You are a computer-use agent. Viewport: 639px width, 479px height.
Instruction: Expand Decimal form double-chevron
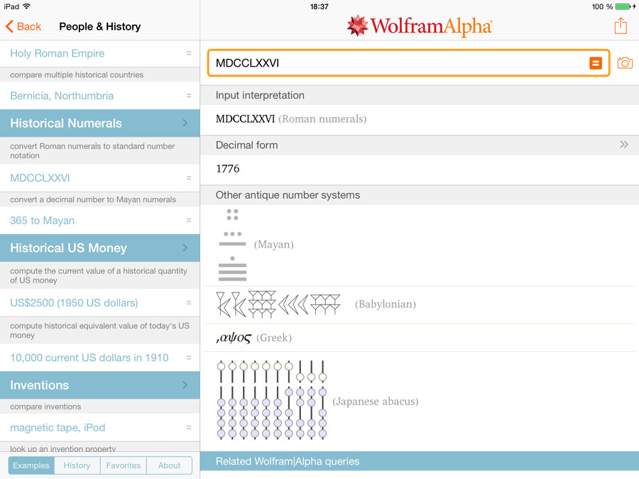pos(624,145)
